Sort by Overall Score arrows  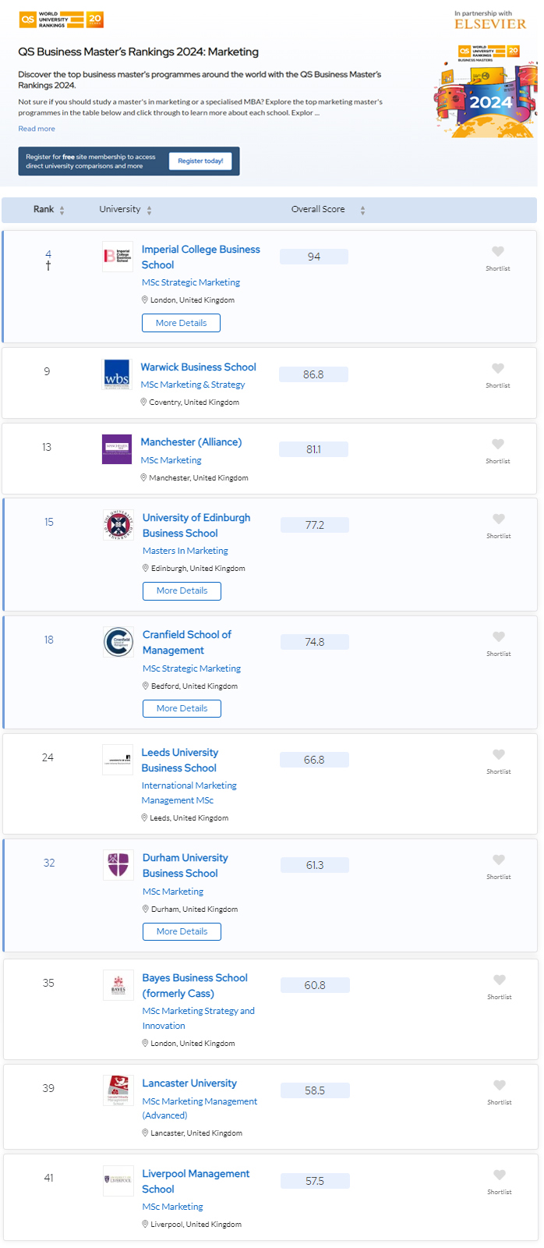(362, 210)
